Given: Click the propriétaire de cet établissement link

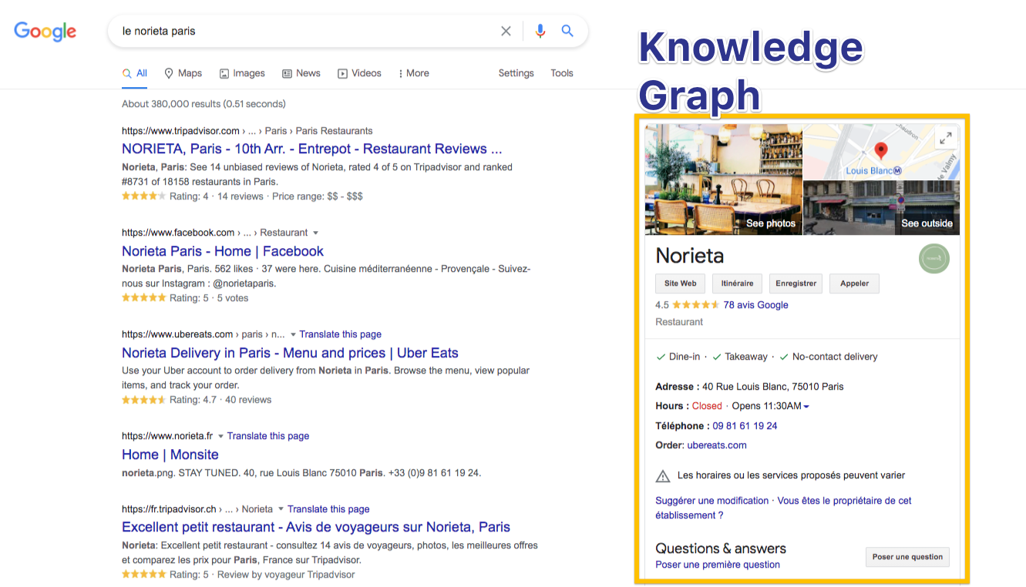Looking at the screenshot, I should click(783, 508).
